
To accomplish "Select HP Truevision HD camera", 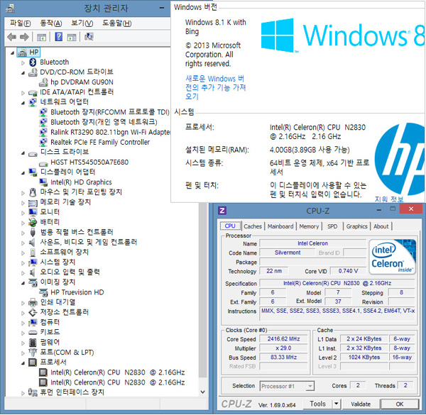I will (x=77, y=292).
